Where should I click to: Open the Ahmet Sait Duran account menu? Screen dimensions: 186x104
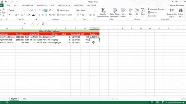(x=178, y=5)
